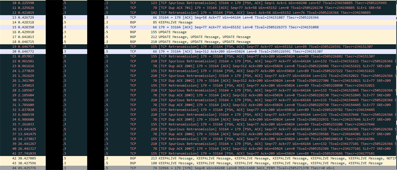The width and height of the screenshot is (397, 170).
Task: Click packet 24 retransmission at 1.277029
Action: point(198,72)
